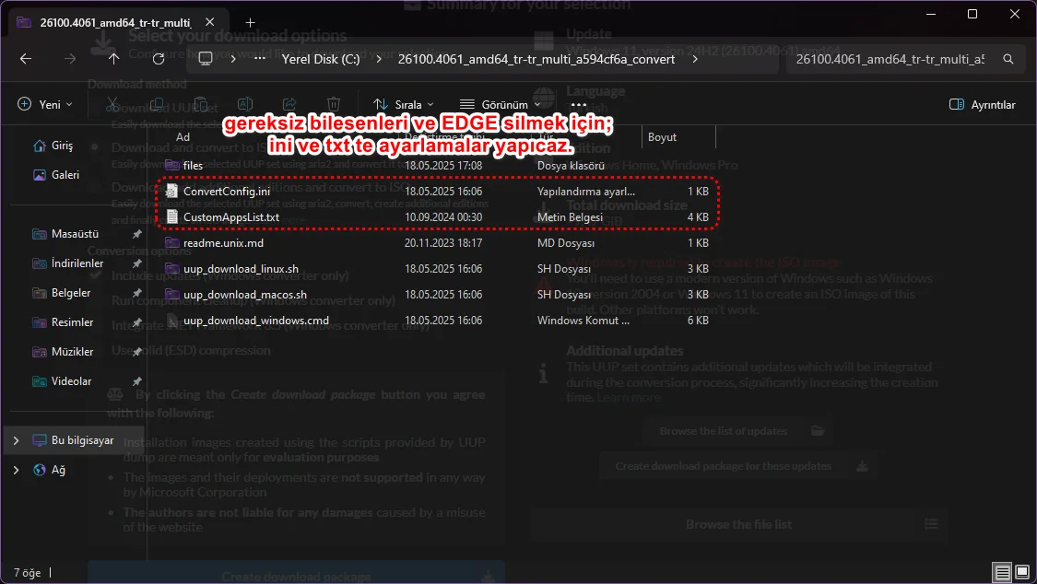Open a new tab with the plus button
The width and height of the screenshot is (1037, 584).
[x=250, y=23]
